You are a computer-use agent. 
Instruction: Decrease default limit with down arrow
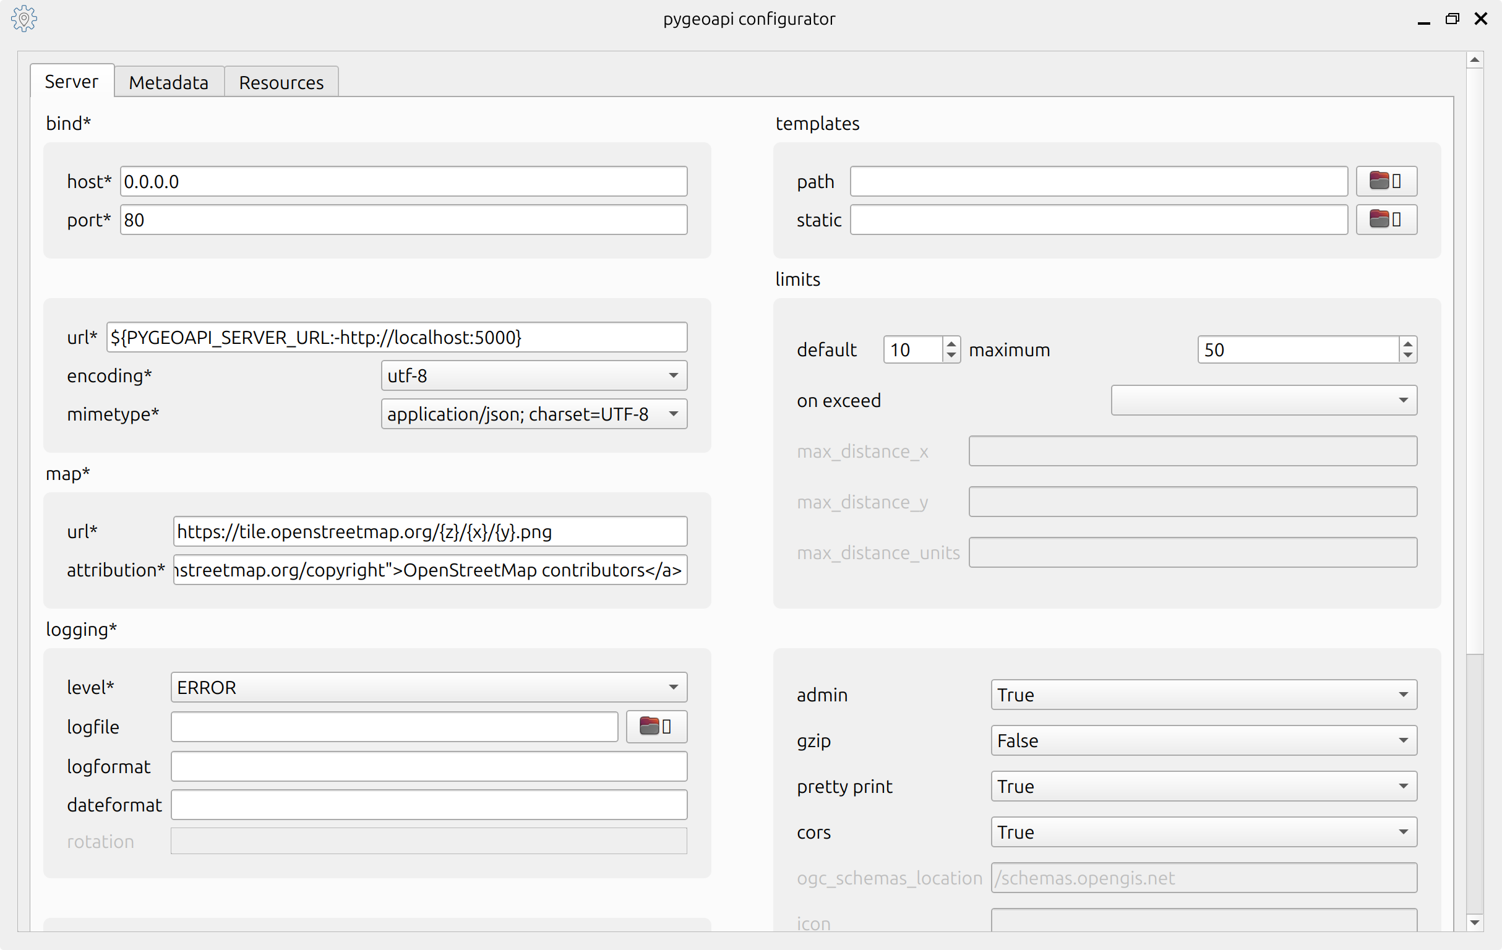point(951,356)
